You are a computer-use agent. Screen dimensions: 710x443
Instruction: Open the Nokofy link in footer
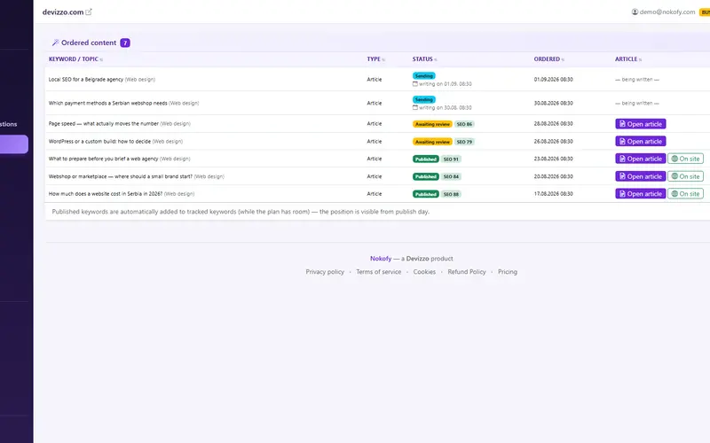tap(381, 259)
